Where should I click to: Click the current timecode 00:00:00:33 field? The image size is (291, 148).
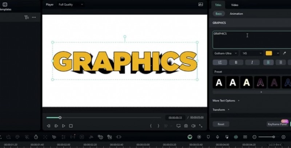[x=175, y=118]
